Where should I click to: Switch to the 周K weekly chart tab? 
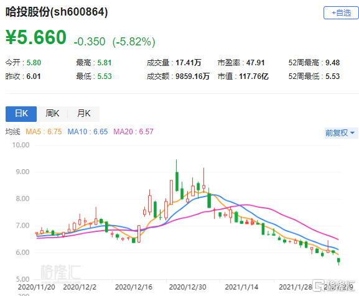(x=52, y=114)
